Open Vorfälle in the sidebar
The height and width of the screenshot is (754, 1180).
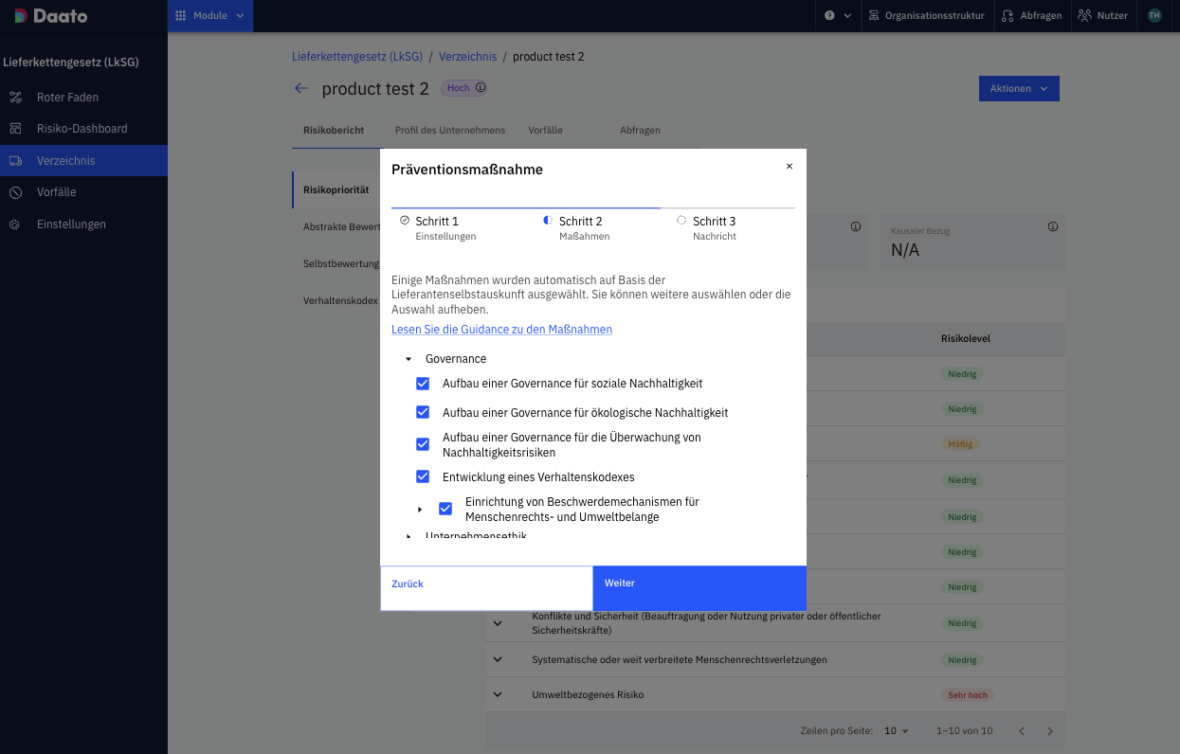click(x=83, y=192)
